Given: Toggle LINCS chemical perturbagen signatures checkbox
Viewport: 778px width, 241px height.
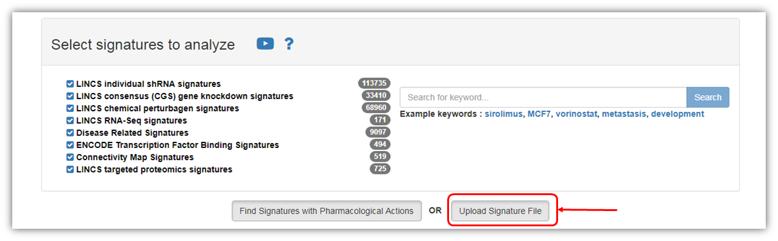Looking at the screenshot, I should point(70,108).
